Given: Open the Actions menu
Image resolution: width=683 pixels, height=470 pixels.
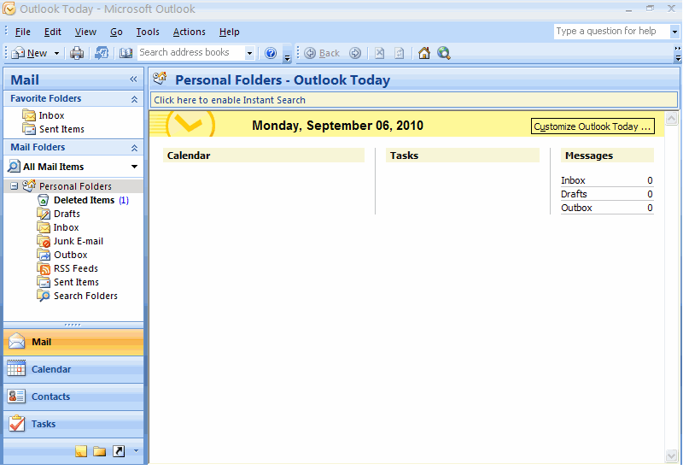Looking at the screenshot, I should click(x=189, y=32).
